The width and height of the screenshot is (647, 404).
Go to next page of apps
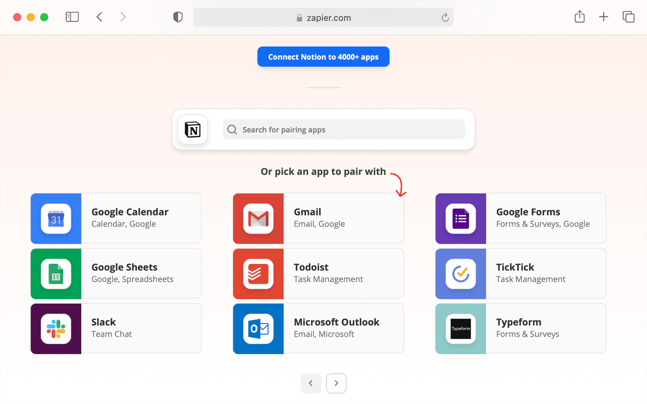pyautogui.click(x=336, y=383)
